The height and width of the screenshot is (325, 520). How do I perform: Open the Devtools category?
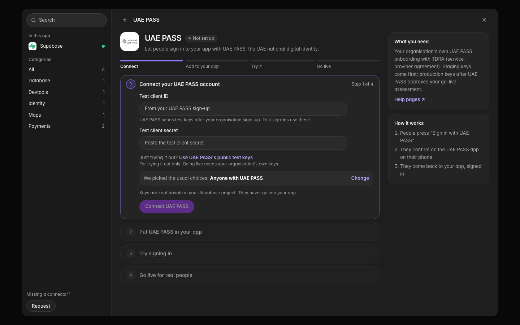[66, 92]
